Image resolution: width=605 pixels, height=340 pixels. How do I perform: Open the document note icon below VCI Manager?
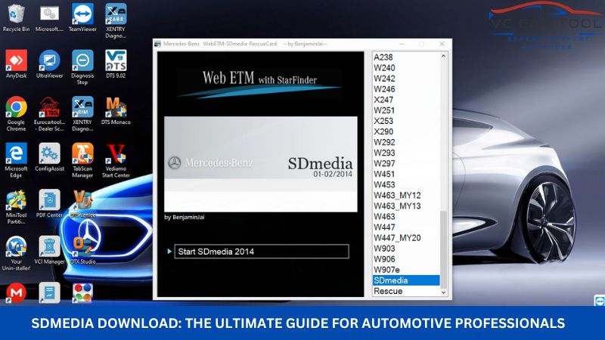pyautogui.click(x=49, y=292)
